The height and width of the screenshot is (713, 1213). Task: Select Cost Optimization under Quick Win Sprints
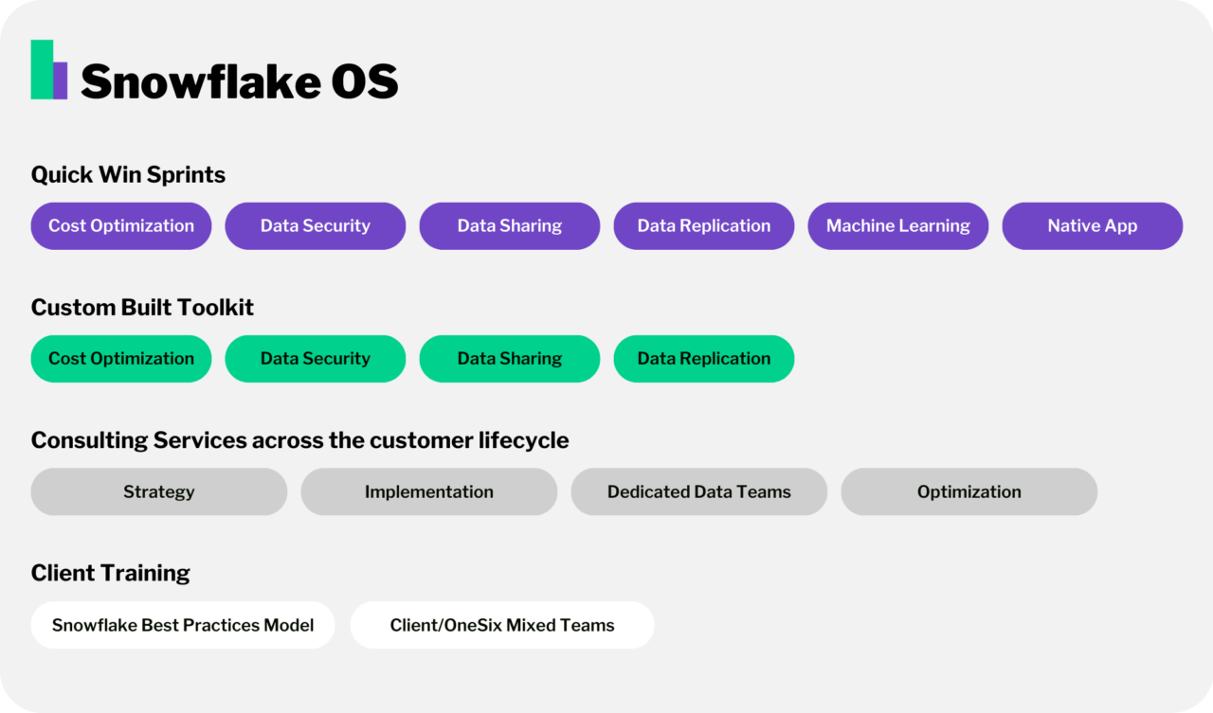(x=120, y=225)
